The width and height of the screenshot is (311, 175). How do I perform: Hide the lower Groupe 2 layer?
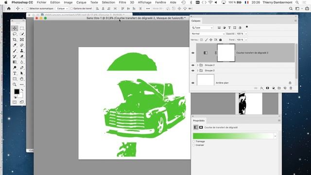click(x=193, y=70)
